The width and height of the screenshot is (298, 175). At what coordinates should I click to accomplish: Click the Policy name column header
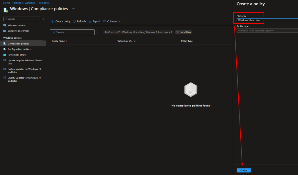tap(58, 41)
